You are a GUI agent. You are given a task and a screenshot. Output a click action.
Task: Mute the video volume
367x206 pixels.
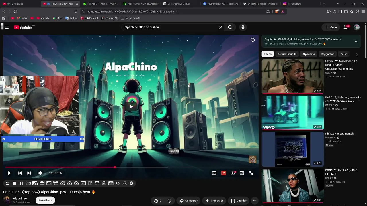(x=40, y=173)
